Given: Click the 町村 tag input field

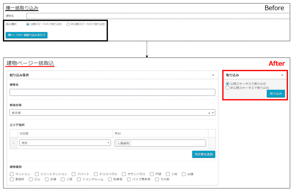Looking at the screenshot, I should 168,143.
